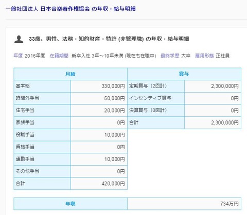Screen dimensions: 247x215
Task: Click the 資格手当 row label
Action: pos(25,147)
